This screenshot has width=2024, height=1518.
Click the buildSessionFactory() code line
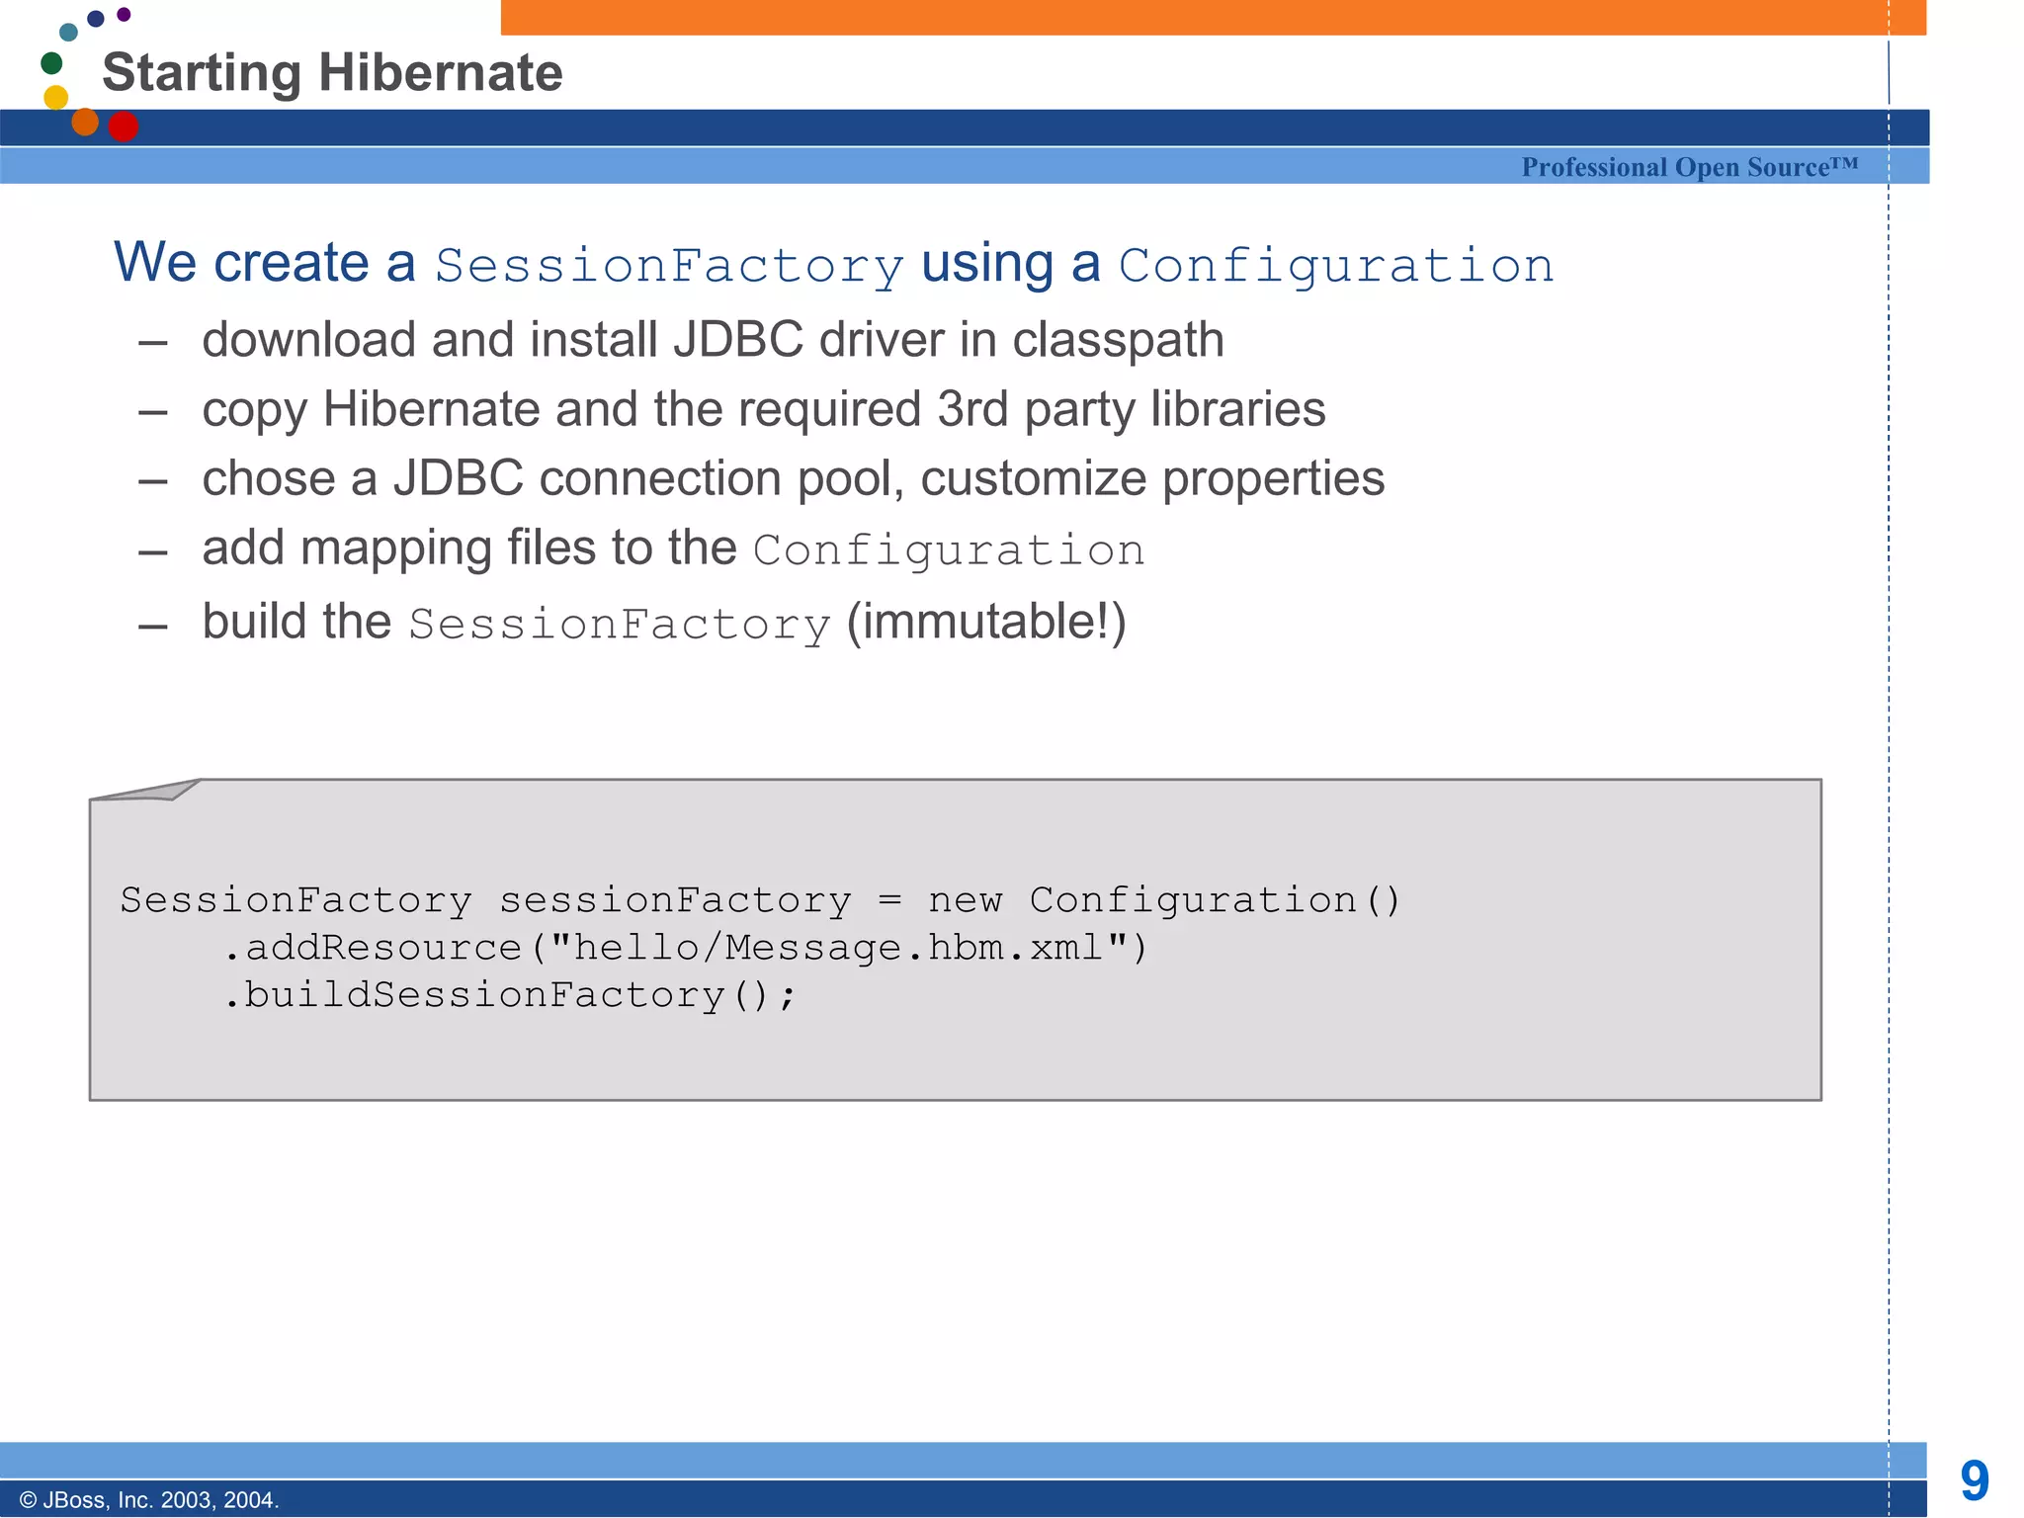coord(509,995)
